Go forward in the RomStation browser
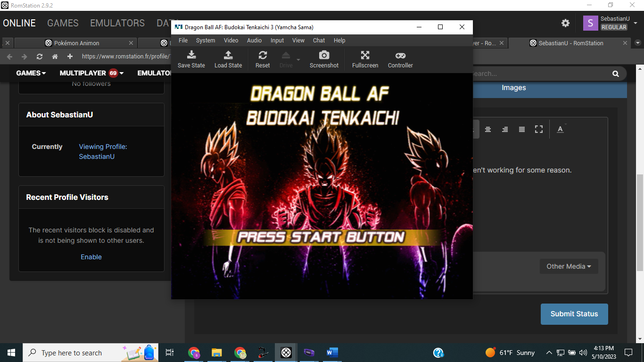 click(x=24, y=57)
